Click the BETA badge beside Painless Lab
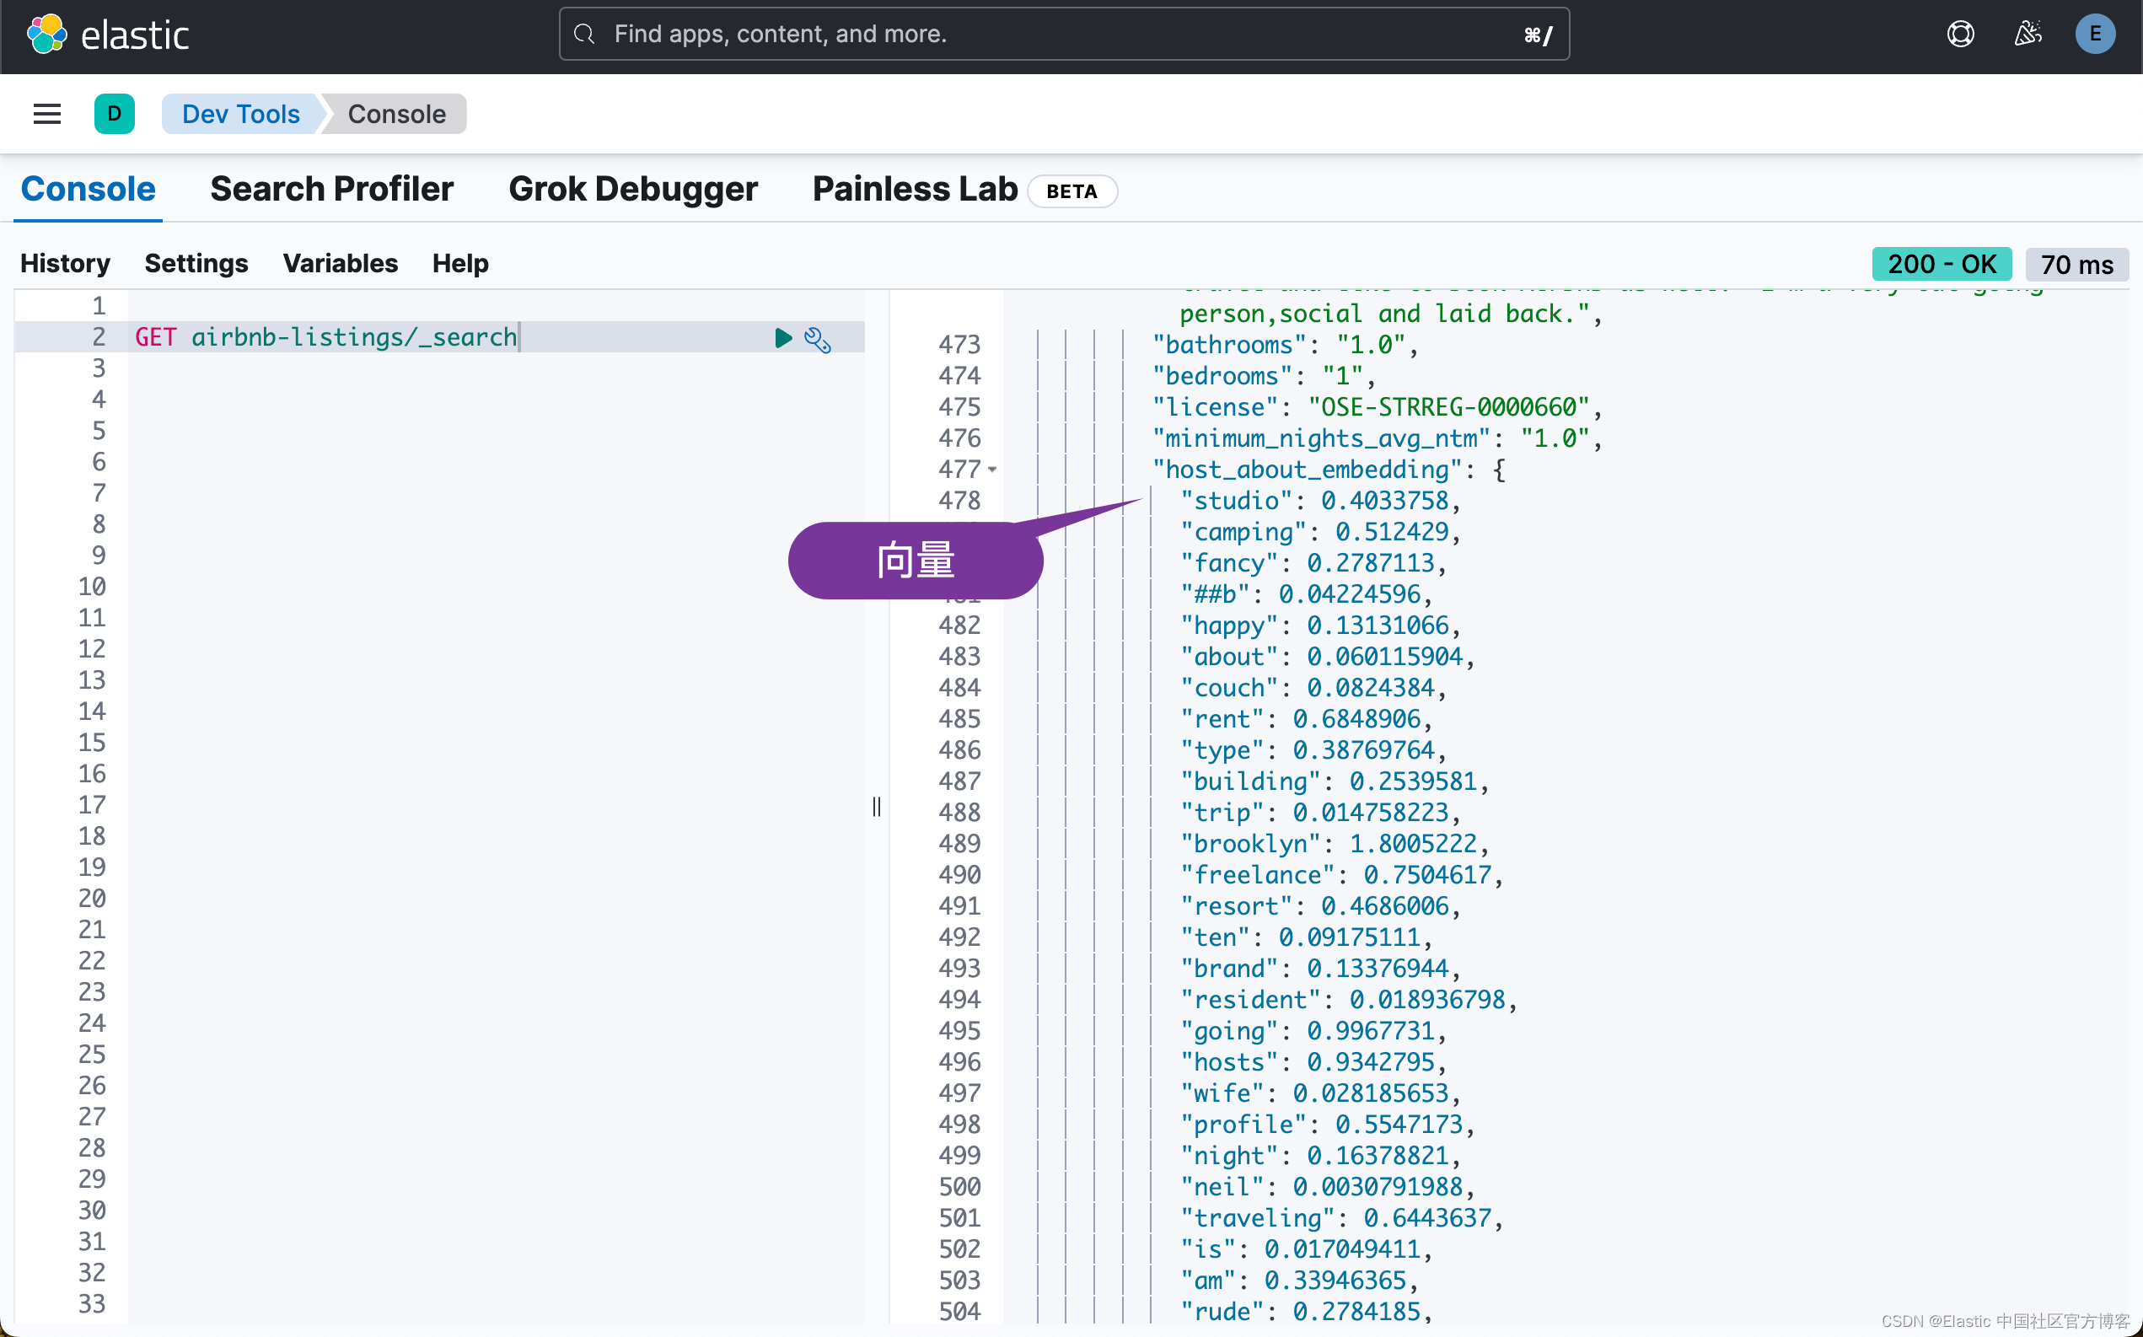Screen dimensions: 2143x1337 click(1071, 191)
